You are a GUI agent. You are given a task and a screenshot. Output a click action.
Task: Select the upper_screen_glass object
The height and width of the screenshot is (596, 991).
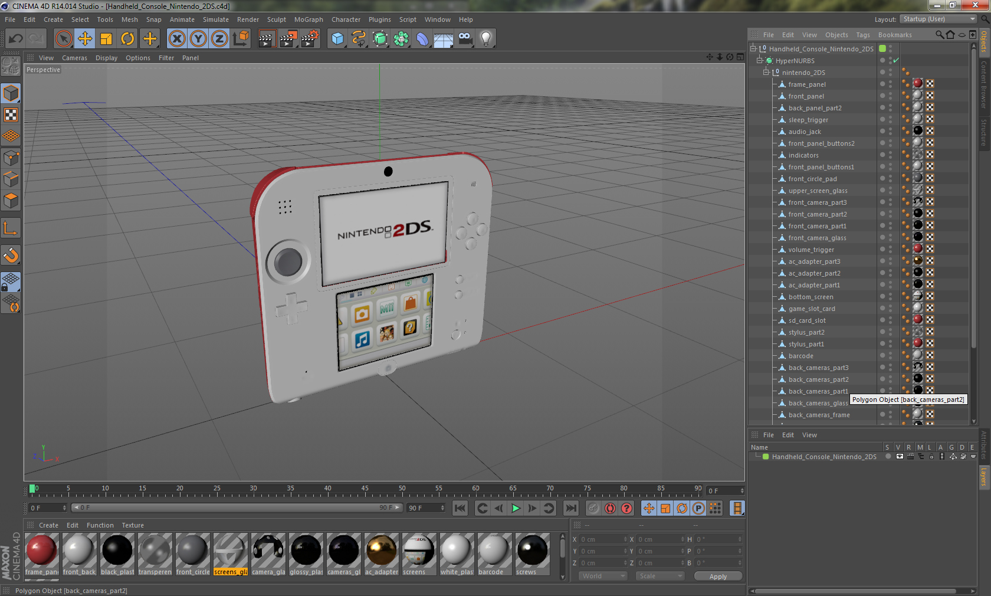[x=818, y=191]
